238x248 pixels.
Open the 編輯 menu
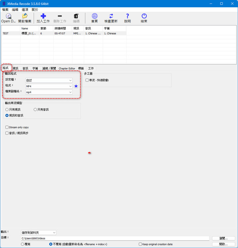[x=15, y=10]
